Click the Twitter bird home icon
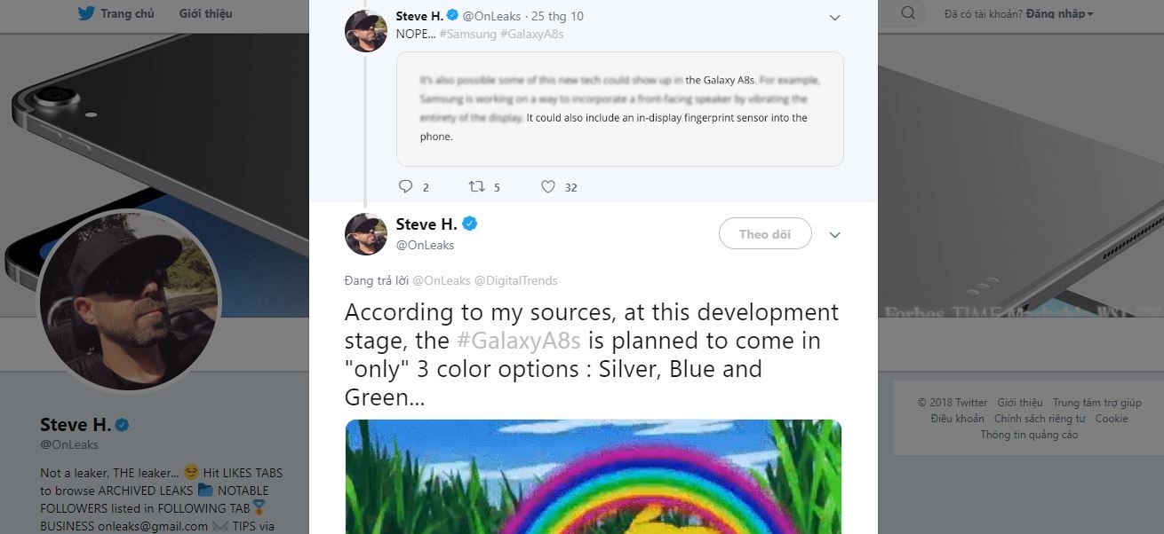The height and width of the screenshot is (534, 1164). (86, 13)
